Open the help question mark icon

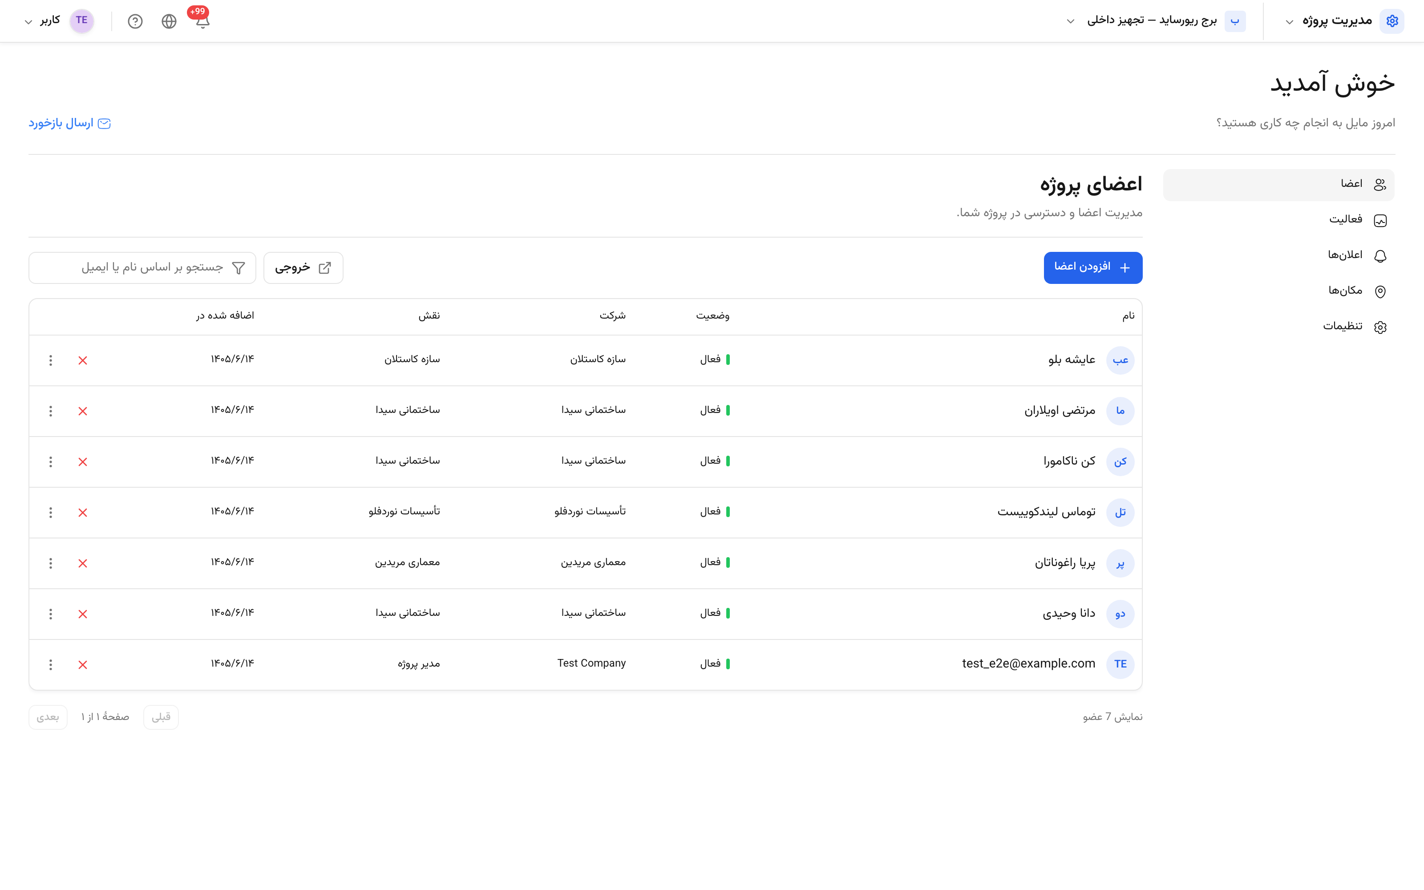pos(135,21)
